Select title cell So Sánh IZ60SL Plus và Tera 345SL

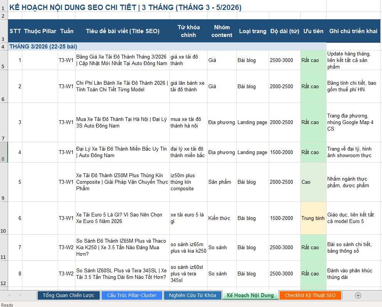122,274
